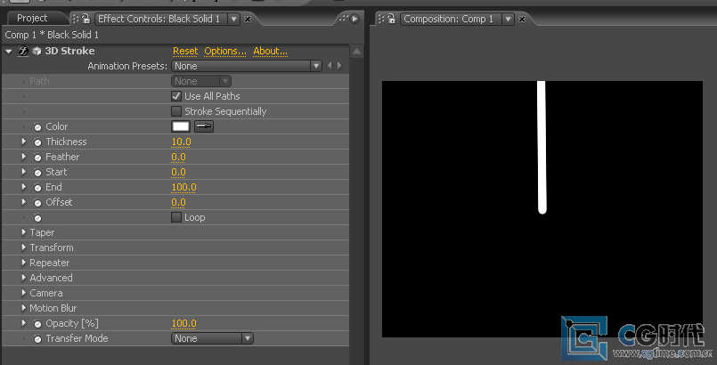717x365 pixels.
Task: Click the 3D Stroke cube icon
Action: [37, 51]
